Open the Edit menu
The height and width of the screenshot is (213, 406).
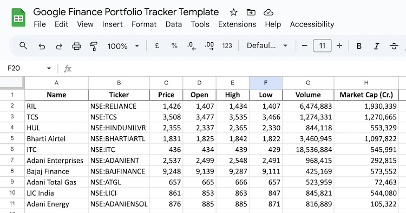(x=61, y=24)
